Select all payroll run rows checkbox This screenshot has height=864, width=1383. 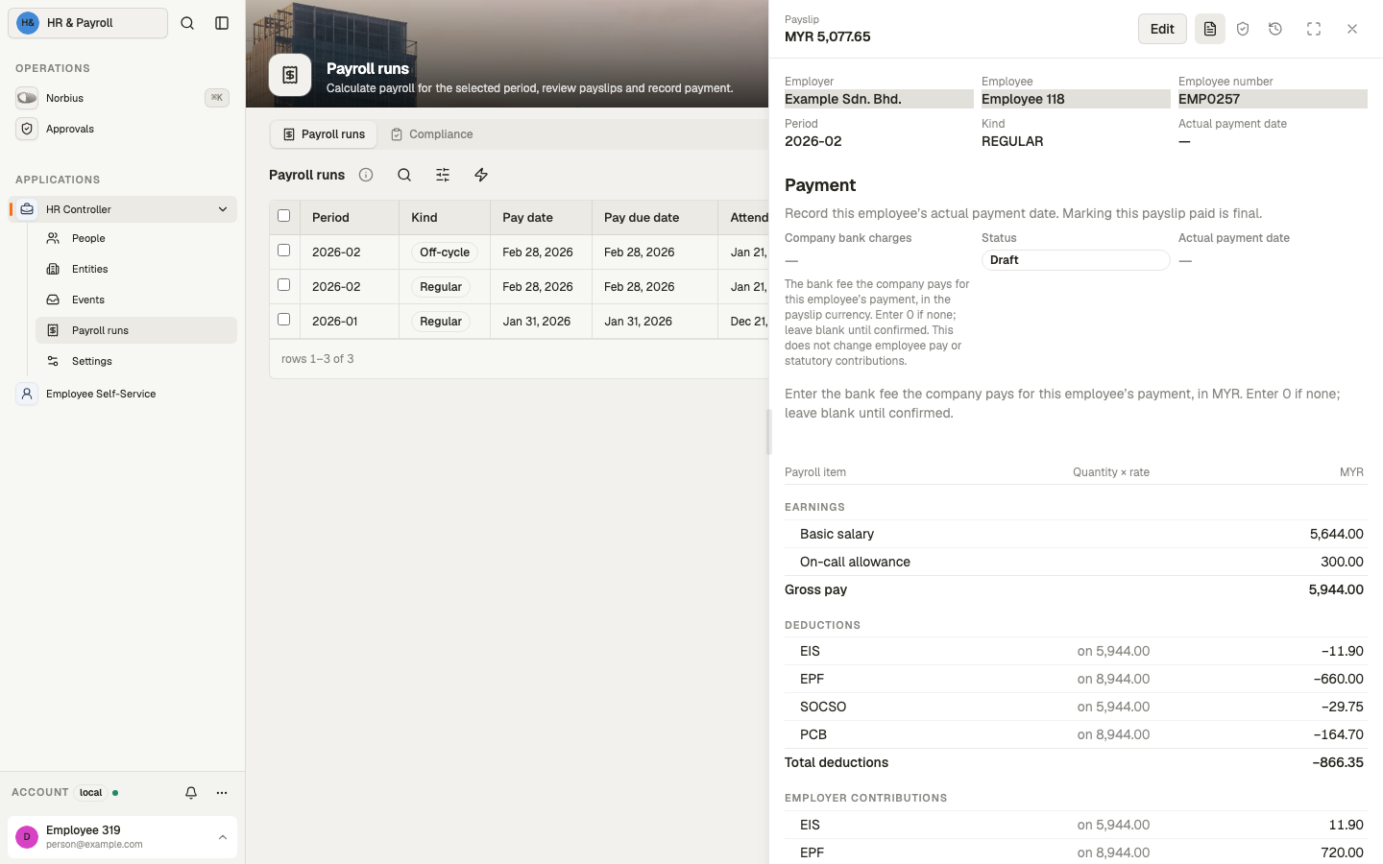pos(283,216)
